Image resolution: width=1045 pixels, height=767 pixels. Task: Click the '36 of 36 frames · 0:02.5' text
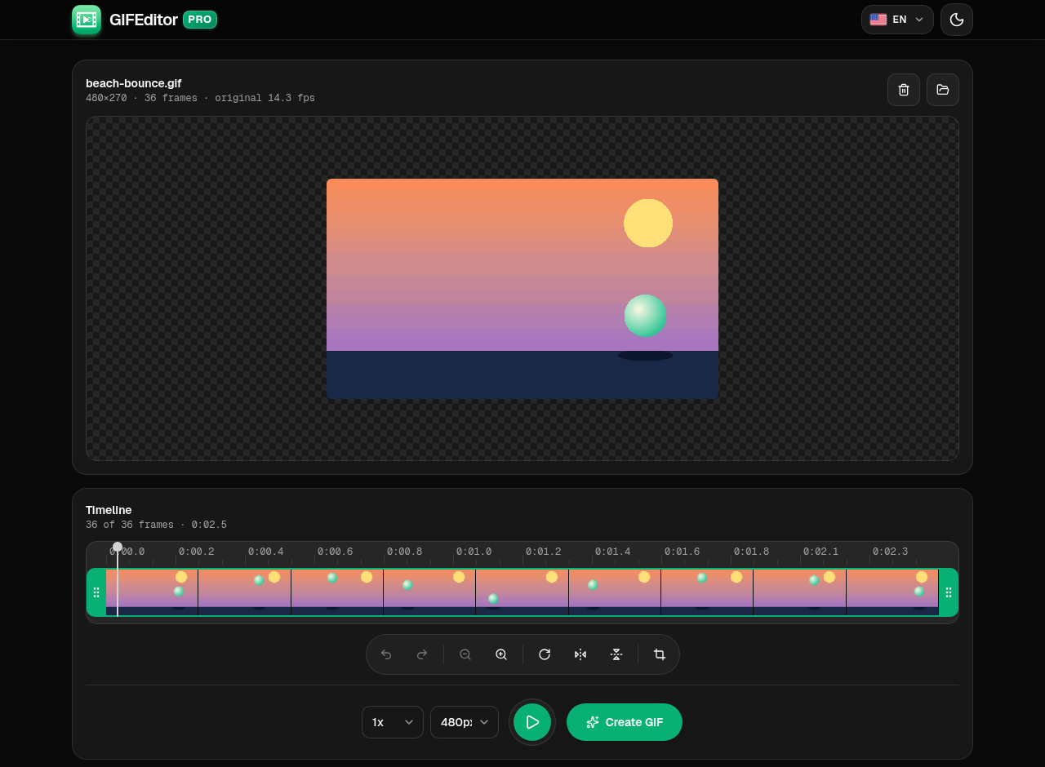[x=156, y=525]
